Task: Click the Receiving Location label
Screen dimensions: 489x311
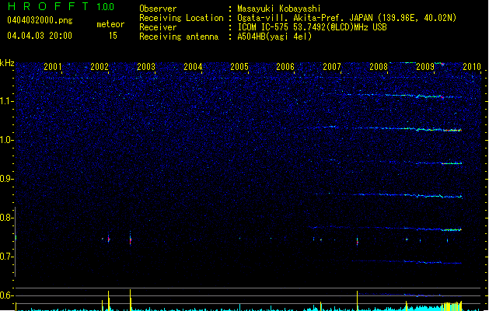Action: (181, 18)
